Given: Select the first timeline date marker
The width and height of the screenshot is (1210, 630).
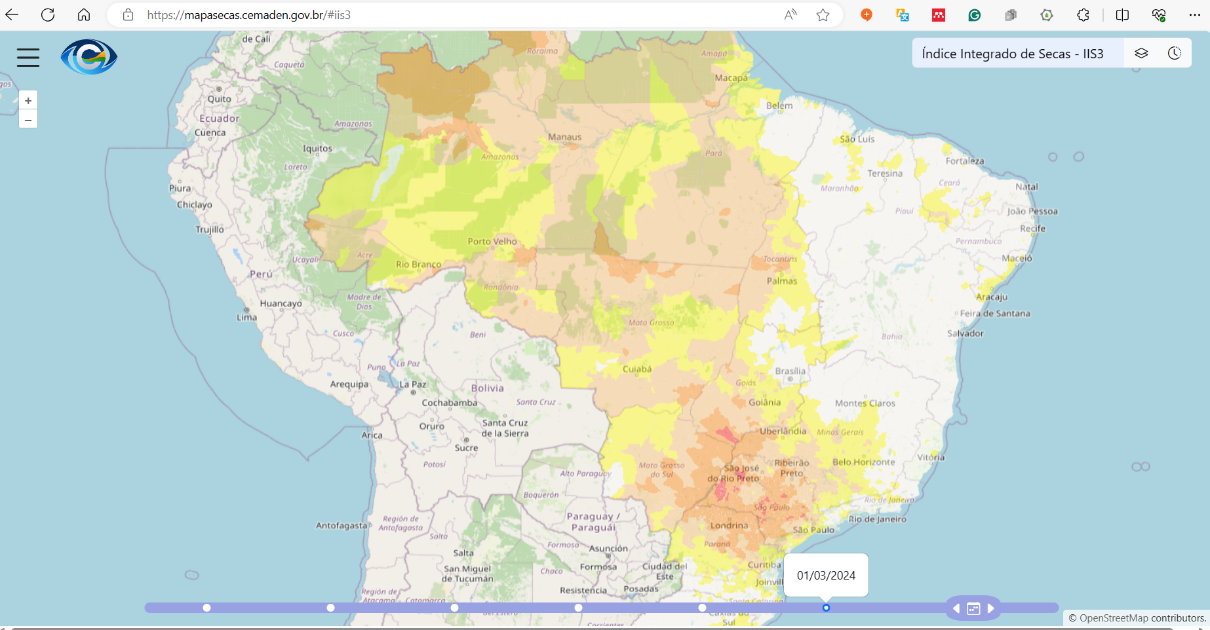Looking at the screenshot, I should click(207, 608).
